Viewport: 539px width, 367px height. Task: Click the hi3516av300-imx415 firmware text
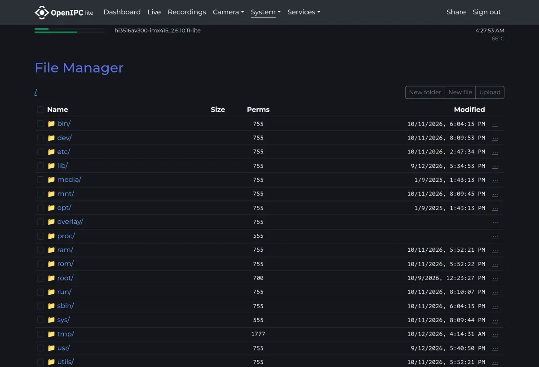pyautogui.click(x=158, y=31)
